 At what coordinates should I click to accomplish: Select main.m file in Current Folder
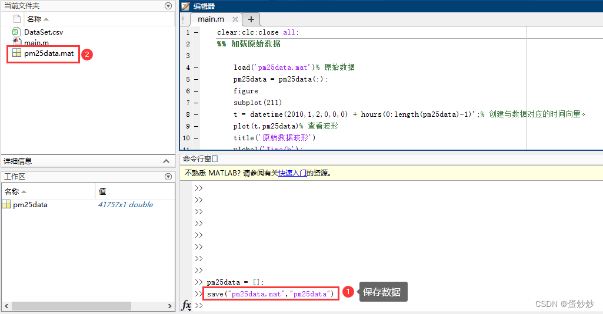36,43
